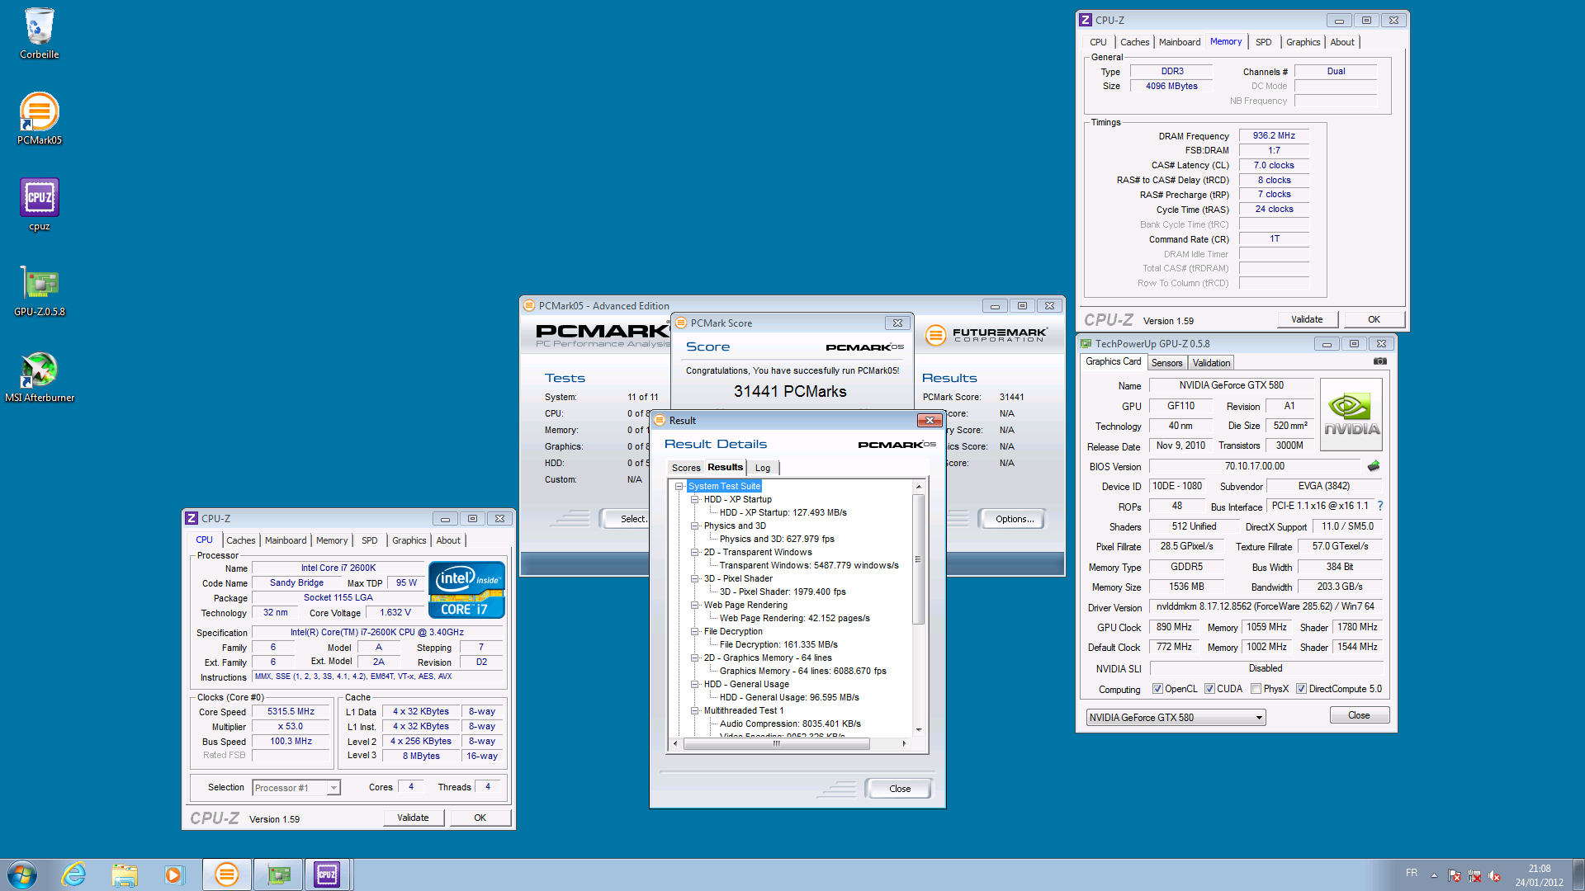Switch to CPU-Z taskbar button
1585x891 pixels.
tap(328, 874)
